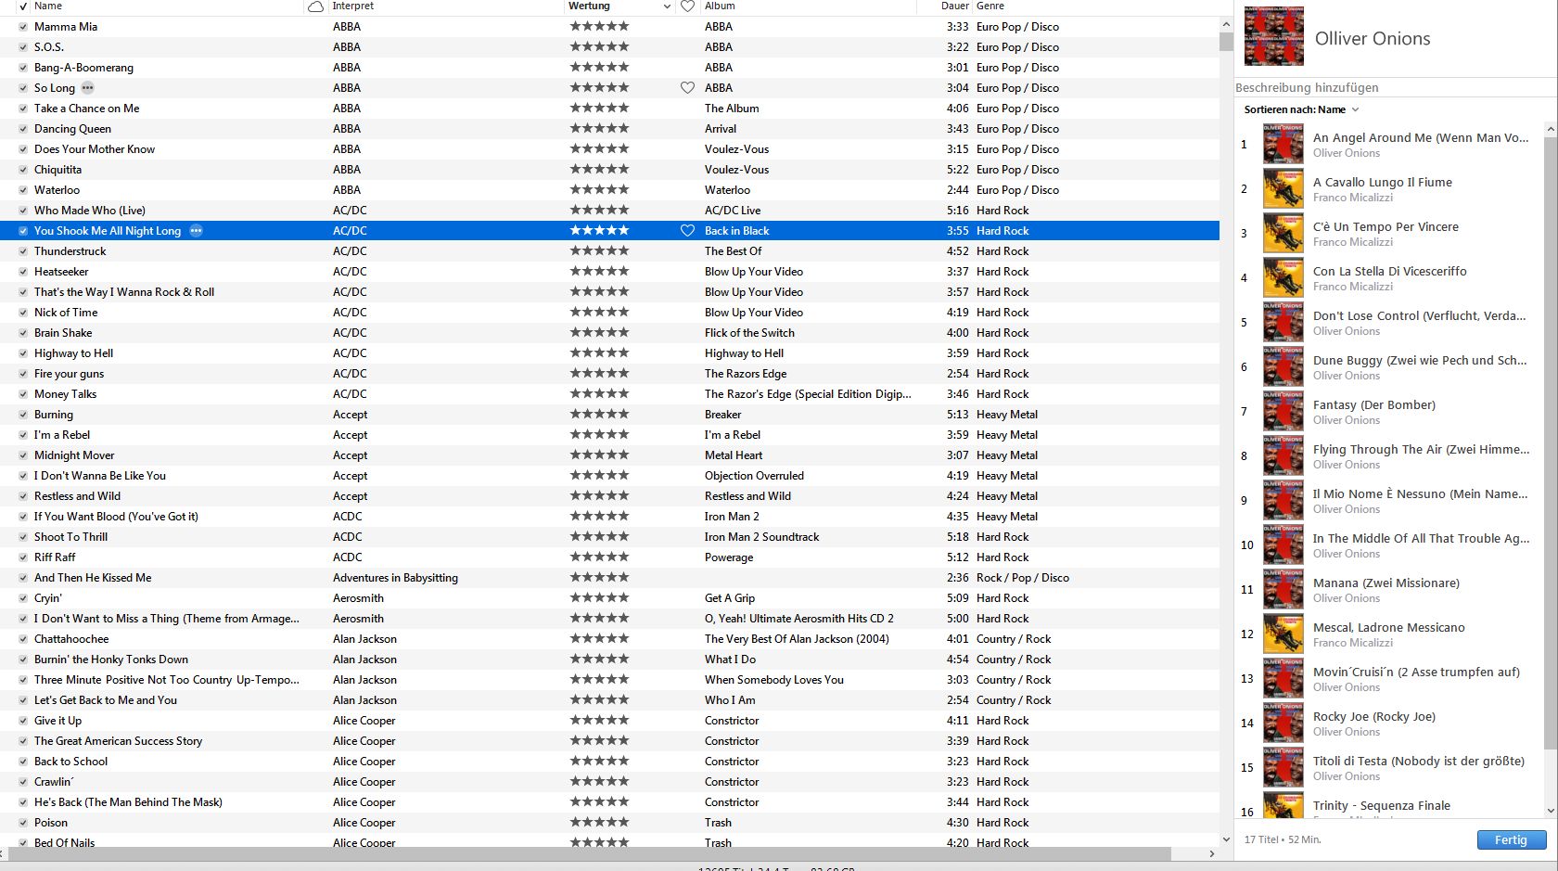Sort by the Album column header
1558x871 pixels.
pos(720,6)
